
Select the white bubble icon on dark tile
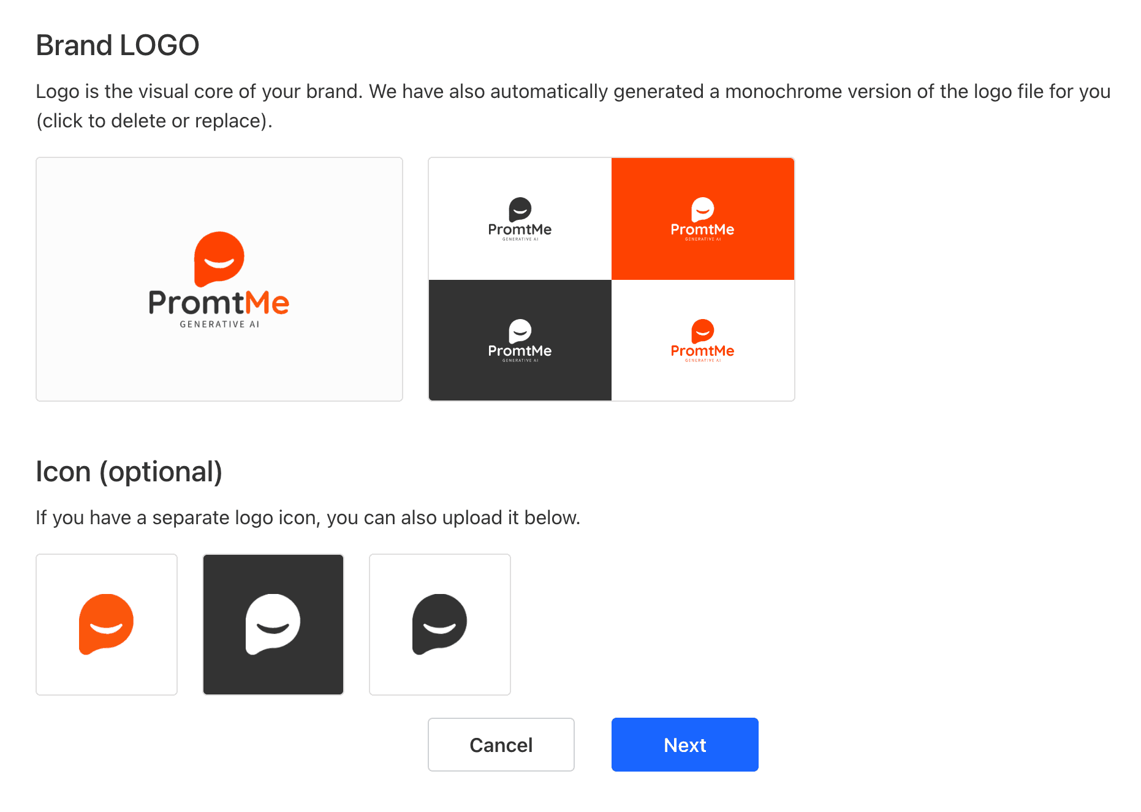pos(273,625)
